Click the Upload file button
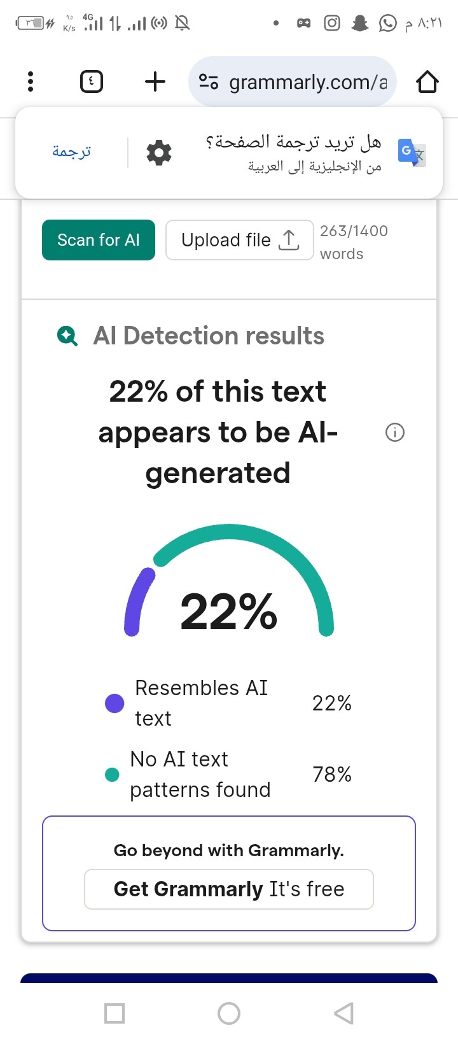Image resolution: width=458 pixels, height=1044 pixels. 239,240
